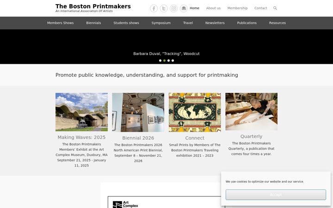Open the Quarterly printmaker photo thumbnail
Screen dimensions: 333x208
point(252,111)
